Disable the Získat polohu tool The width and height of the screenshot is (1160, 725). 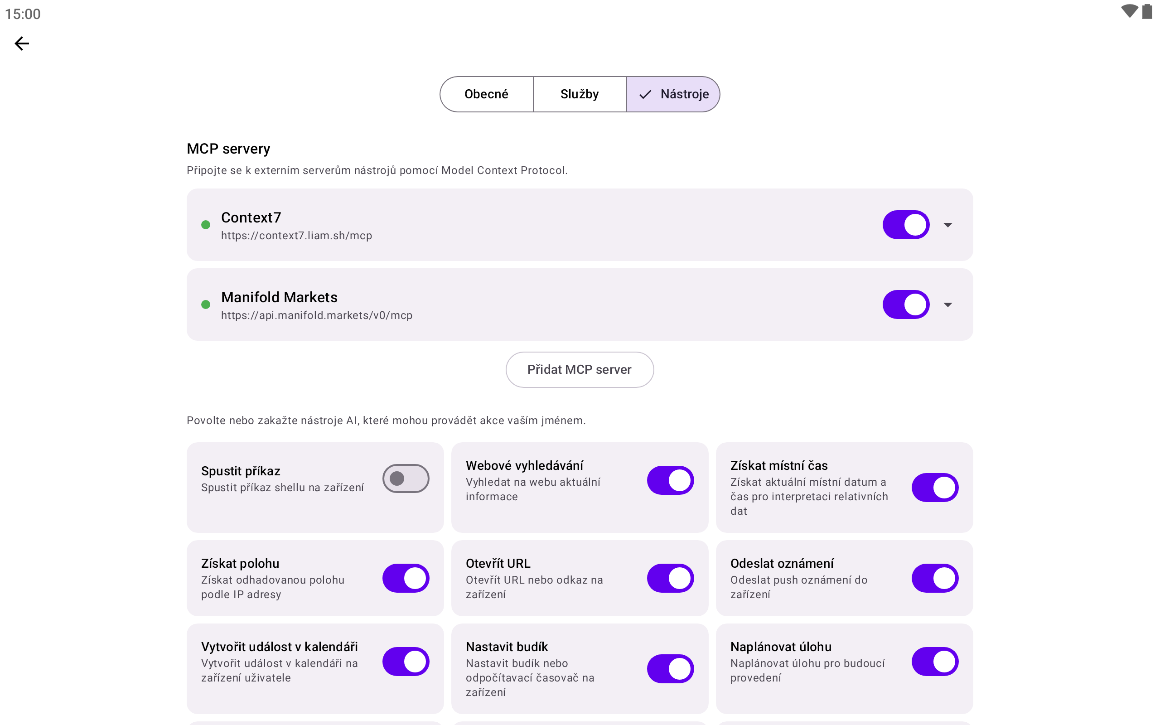pyautogui.click(x=406, y=578)
